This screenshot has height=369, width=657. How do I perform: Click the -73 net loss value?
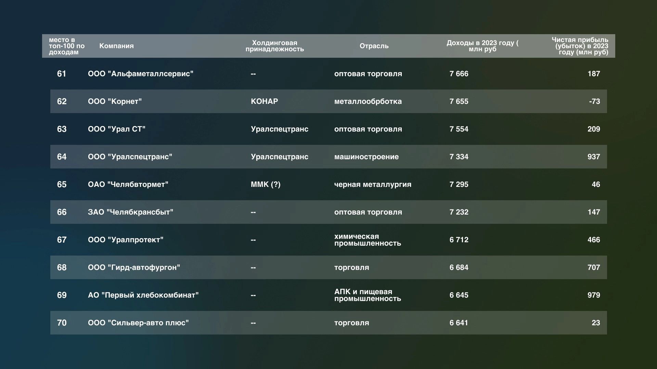click(594, 101)
